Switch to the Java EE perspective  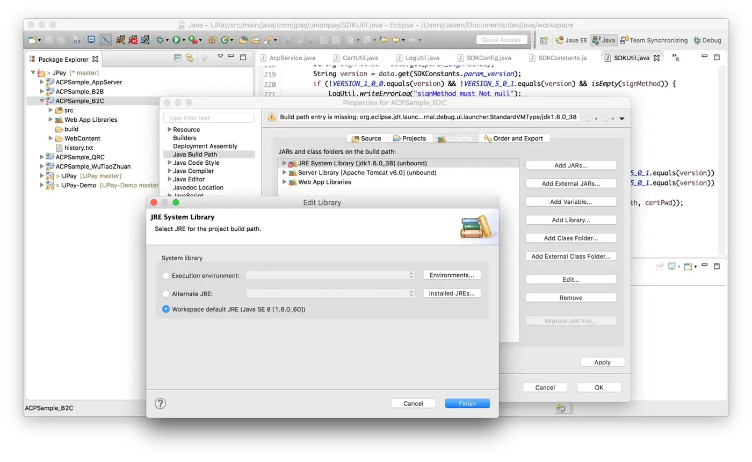coord(571,40)
